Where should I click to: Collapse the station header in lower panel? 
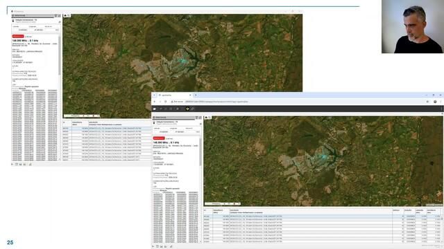[x=200, y=124]
